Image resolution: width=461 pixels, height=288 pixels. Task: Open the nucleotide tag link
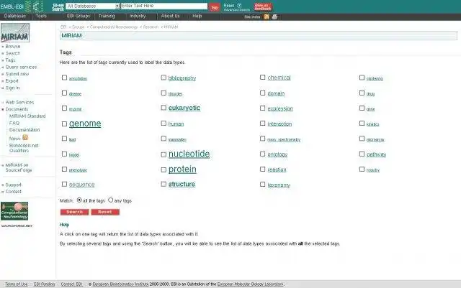click(x=189, y=154)
